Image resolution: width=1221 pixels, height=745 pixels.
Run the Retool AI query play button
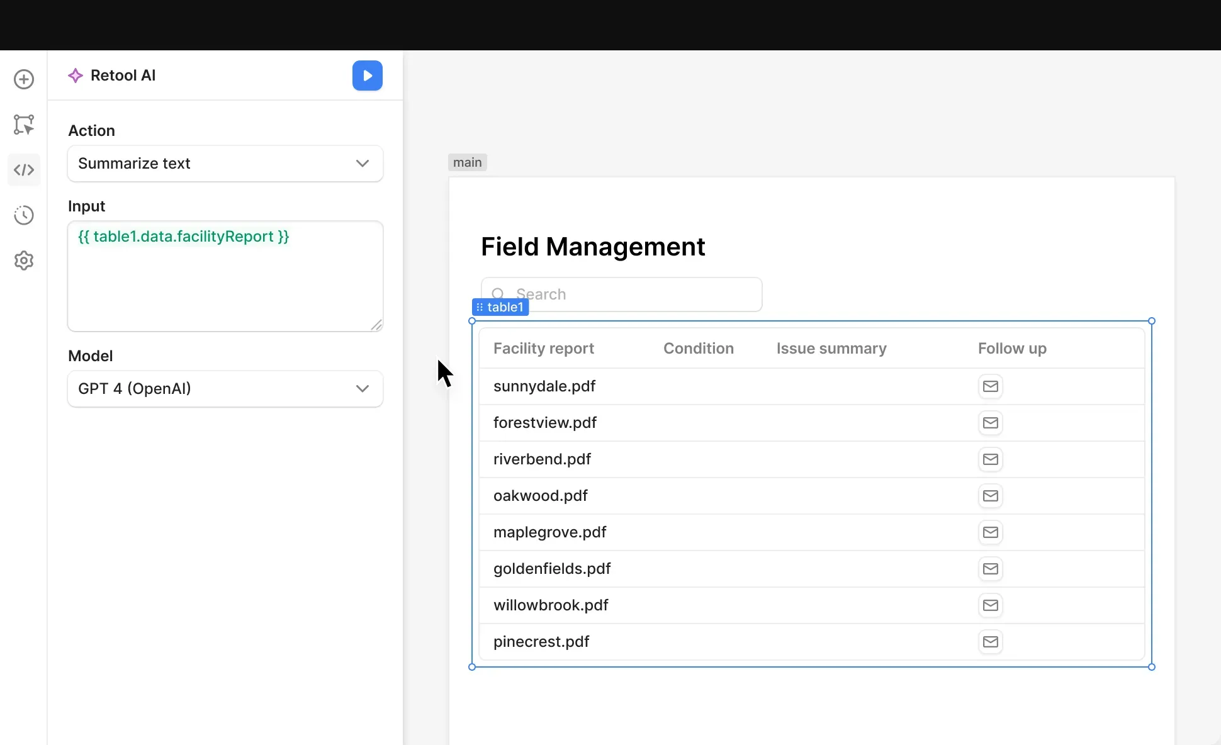coord(368,76)
